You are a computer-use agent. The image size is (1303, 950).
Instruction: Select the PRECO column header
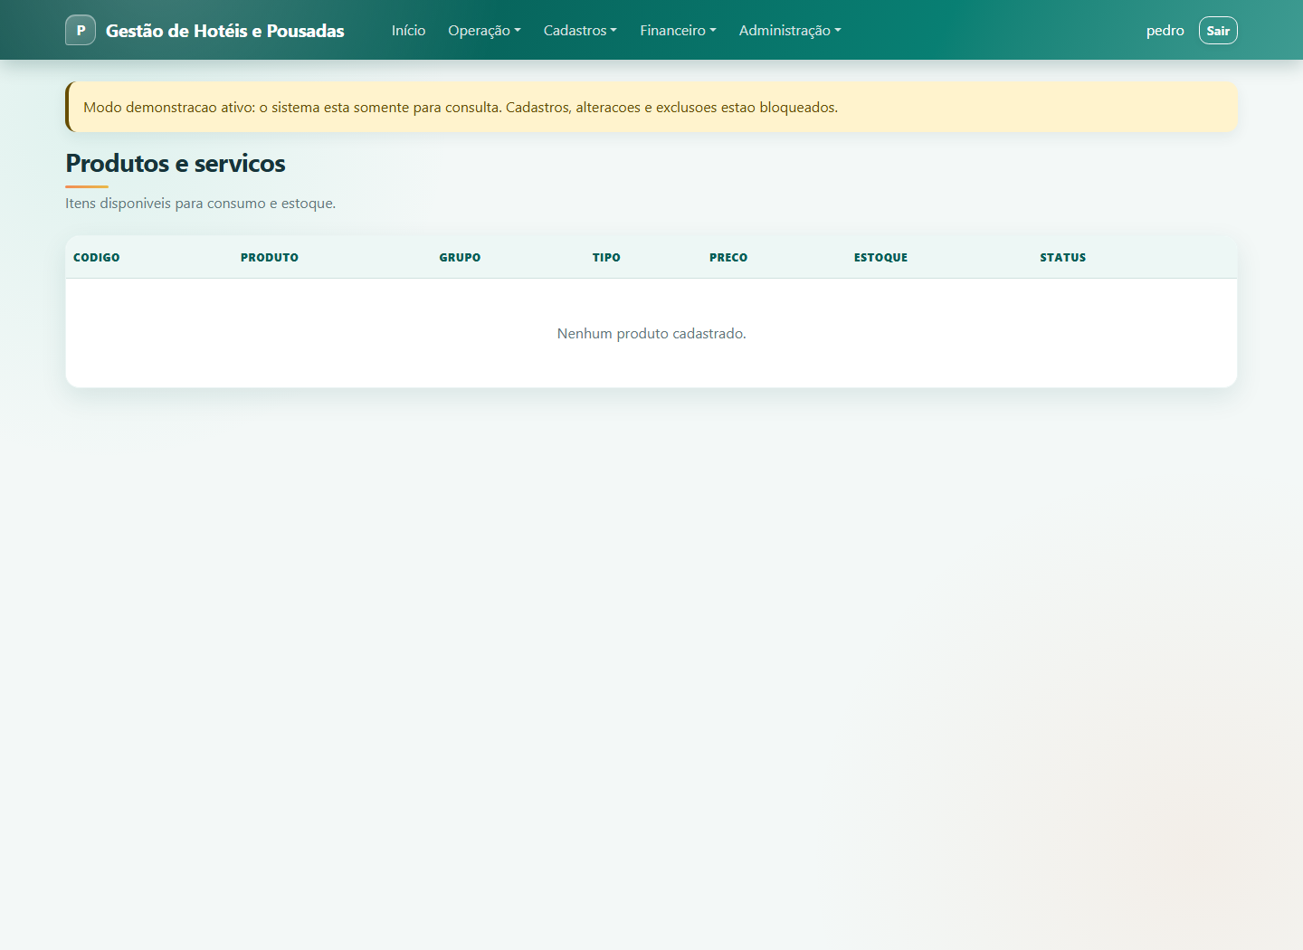[x=728, y=257]
